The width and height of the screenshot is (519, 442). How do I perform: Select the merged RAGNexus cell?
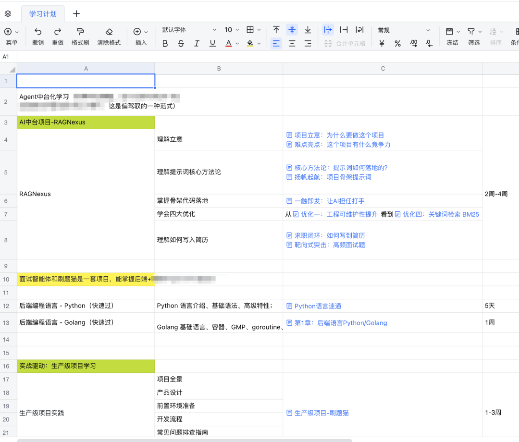click(86, 194)
